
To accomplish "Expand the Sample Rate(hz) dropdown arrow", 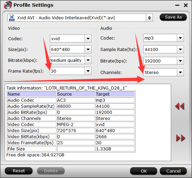I will tap(180, 49).
